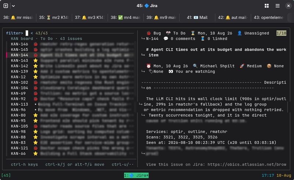
Task: Click the bug icon on KAN-69
Action: coord(35,93)
